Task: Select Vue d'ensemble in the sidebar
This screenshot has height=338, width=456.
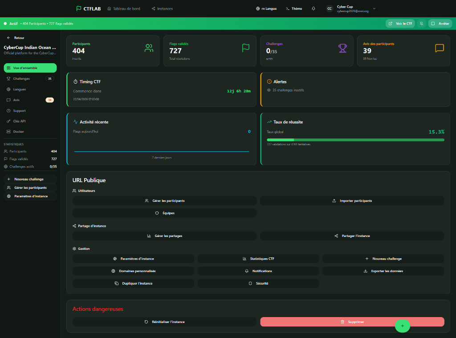Action: (x=30, y=68)
